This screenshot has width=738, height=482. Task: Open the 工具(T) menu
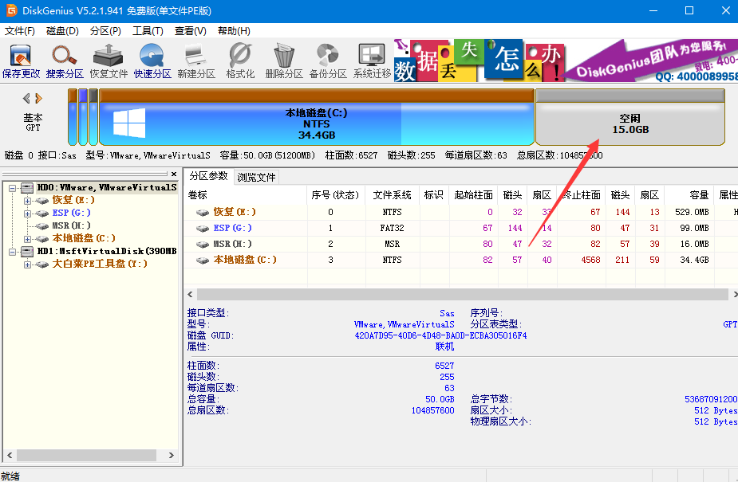pyautogui.click(x=148, y=31)
